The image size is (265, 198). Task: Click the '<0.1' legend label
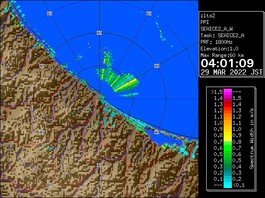point(239,185)
